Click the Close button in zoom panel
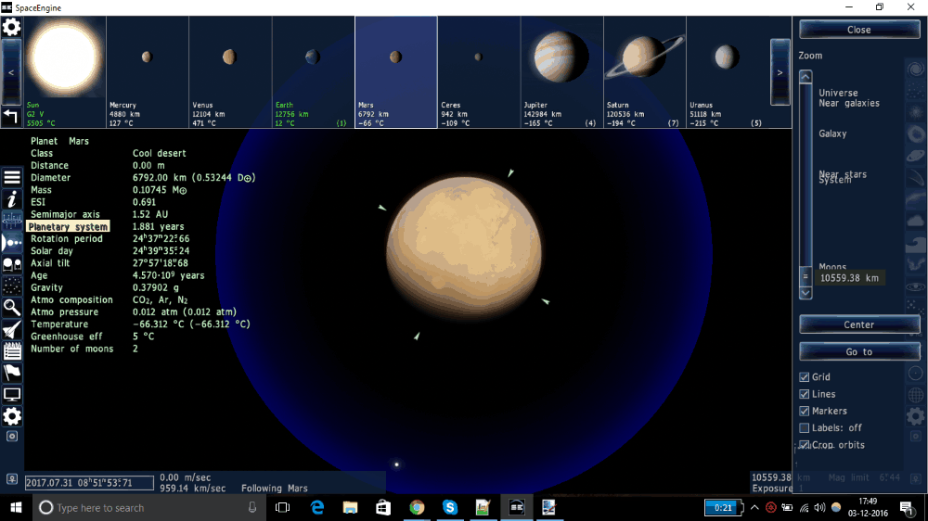Viewport: 928px width, 521px height. pos(859,30)
